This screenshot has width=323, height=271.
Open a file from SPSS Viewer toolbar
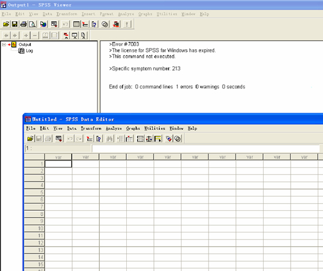[6, 24]
